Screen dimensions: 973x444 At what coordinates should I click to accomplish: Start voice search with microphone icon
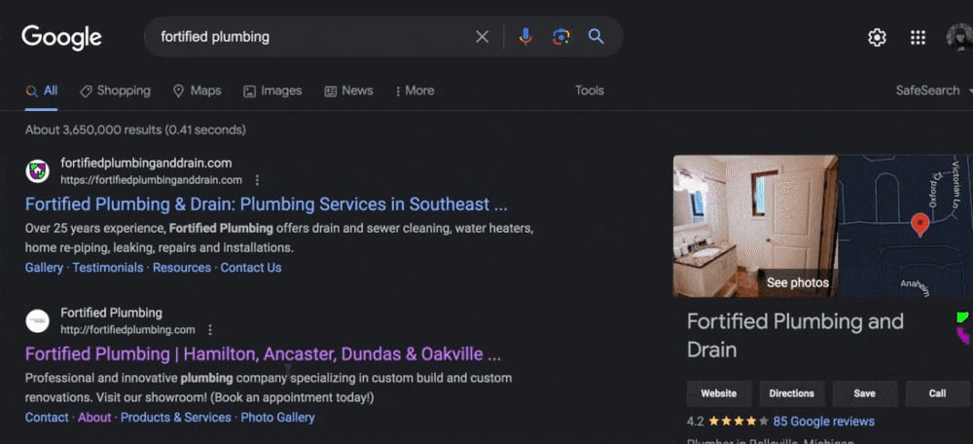pos(525,37)
